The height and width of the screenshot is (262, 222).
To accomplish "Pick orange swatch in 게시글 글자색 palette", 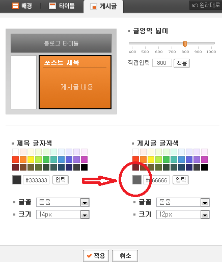I will [x=144, y=160].
